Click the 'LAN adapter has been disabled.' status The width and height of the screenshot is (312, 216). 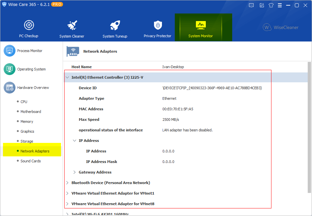coord(187,130)
